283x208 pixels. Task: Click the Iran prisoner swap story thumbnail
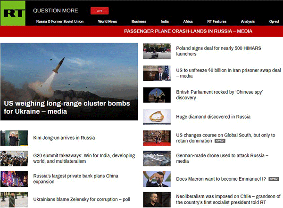(x=157, y=73)
